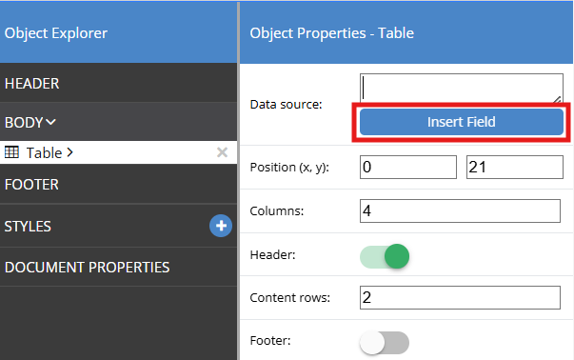
Task: Click the Position x input field
Action: (x=408, y=167)
